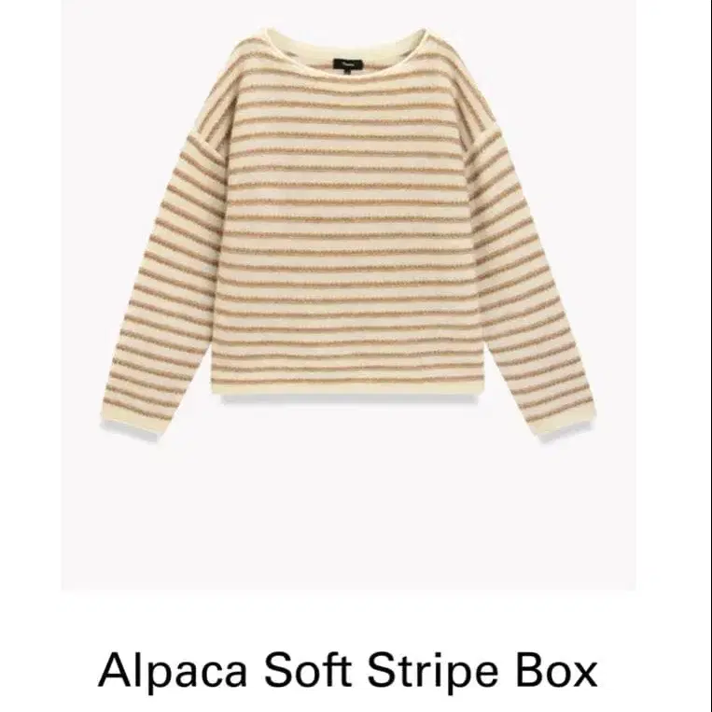The width and height of the screenshot is (712, 712).
Task: Click the sweater's left sleeve cuff
Action: pos(132,426)
